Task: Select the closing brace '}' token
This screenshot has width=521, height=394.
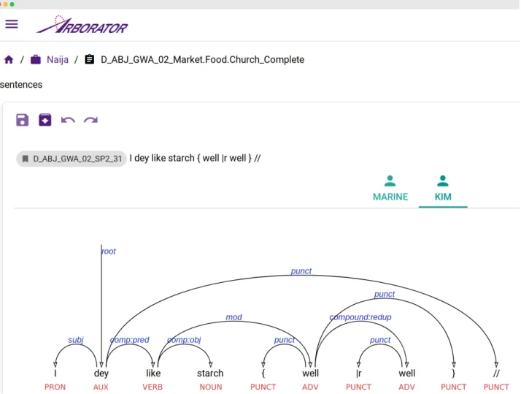Action: 454,374
